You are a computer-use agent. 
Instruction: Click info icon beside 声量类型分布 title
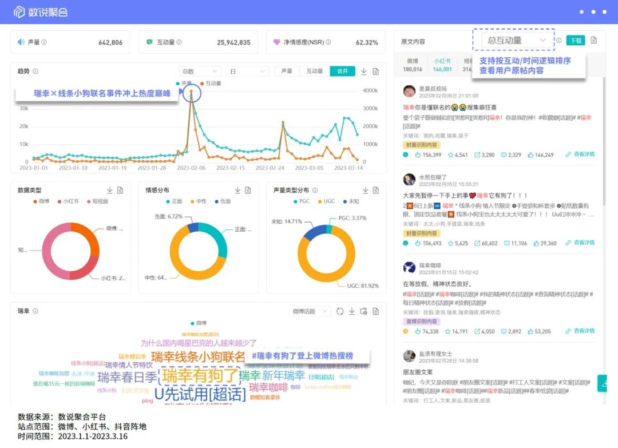[315, 191]
